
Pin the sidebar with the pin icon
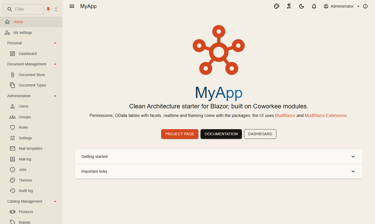pos(48,9)
